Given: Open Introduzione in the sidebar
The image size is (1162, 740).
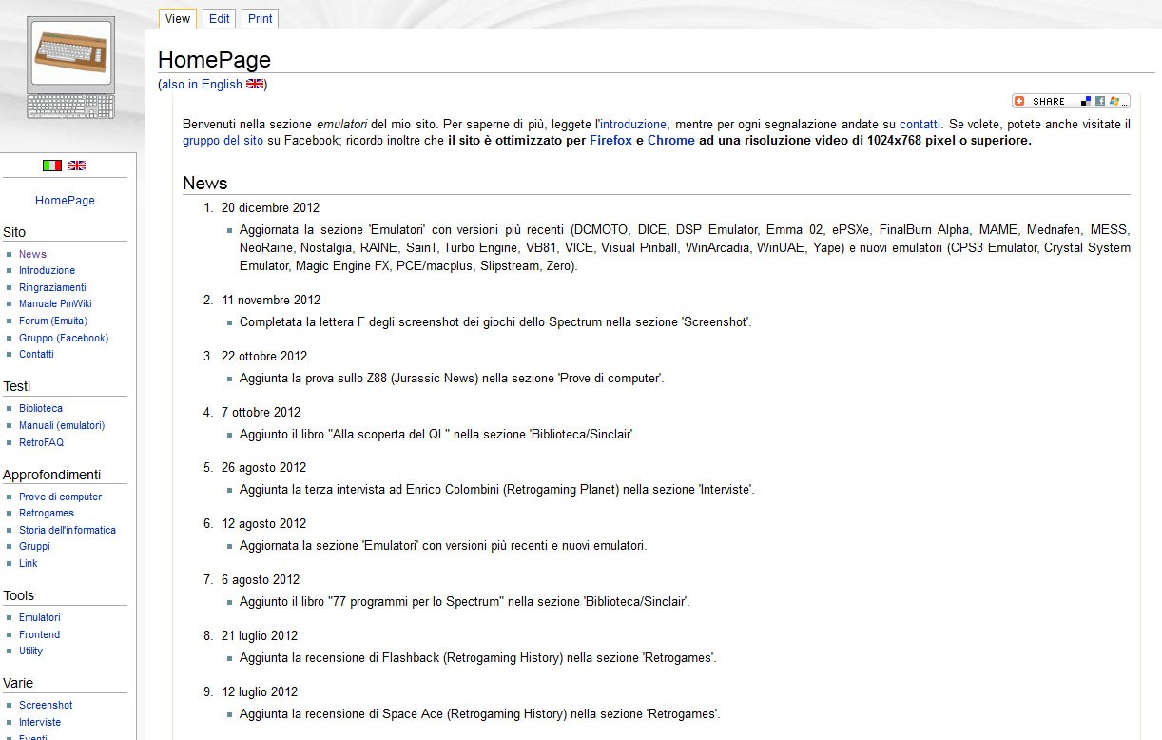Looking at the screenshot, I should click(47, 270).
